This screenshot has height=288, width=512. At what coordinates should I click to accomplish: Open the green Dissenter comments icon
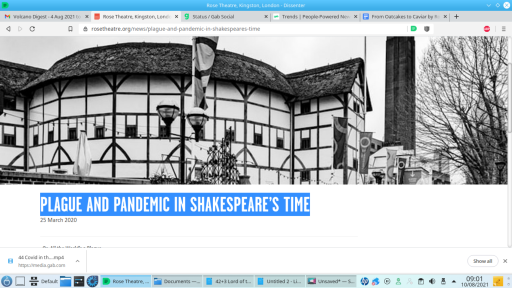click(x=413, y=28)
